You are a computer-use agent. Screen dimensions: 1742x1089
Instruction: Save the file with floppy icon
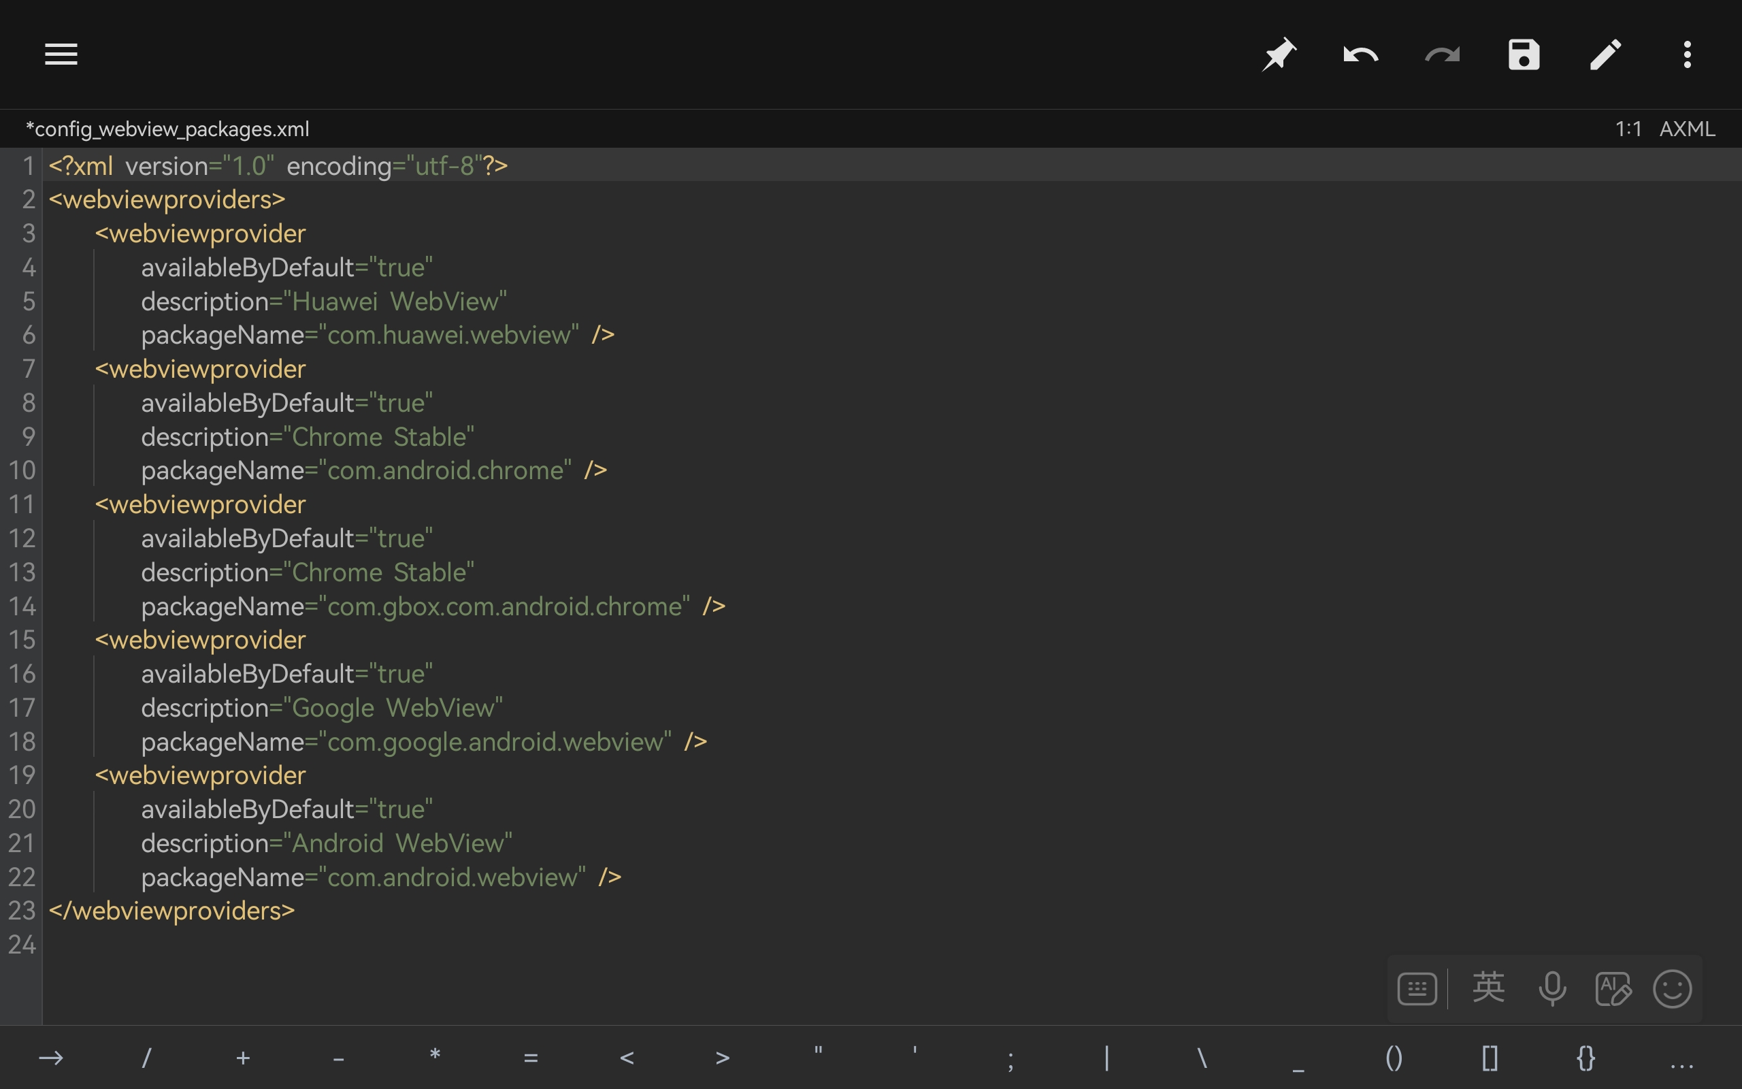pyautogui.click(x=1523, y=54)
